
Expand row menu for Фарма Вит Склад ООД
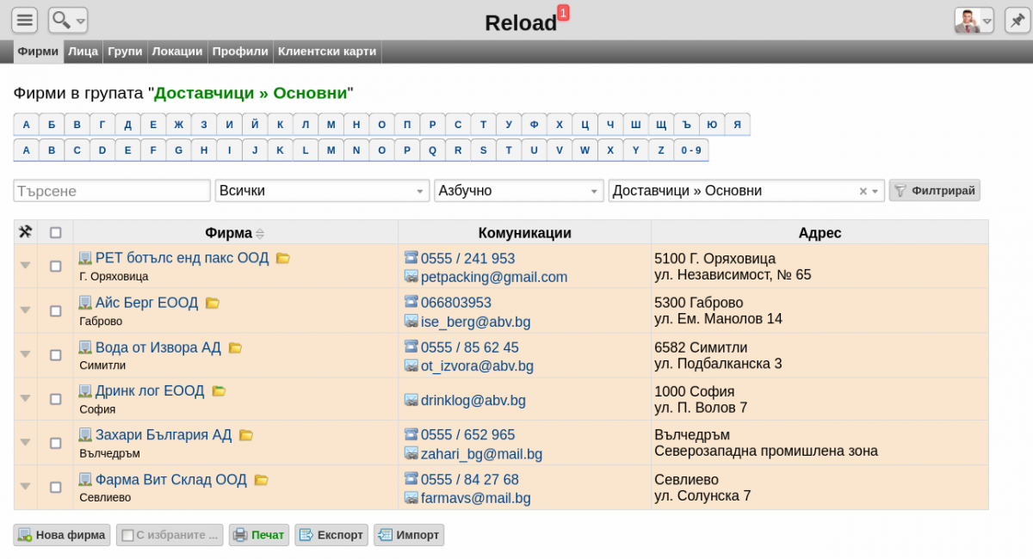[x=25, y=487]
